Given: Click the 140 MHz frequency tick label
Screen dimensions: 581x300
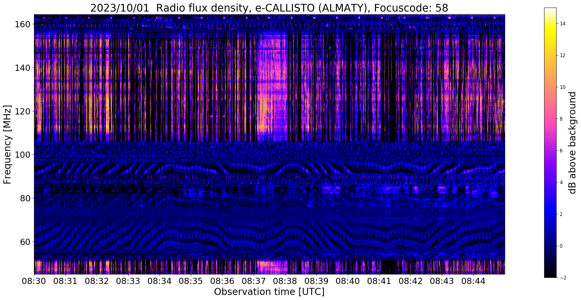Looking at the screenshot, I should point(22,68).
